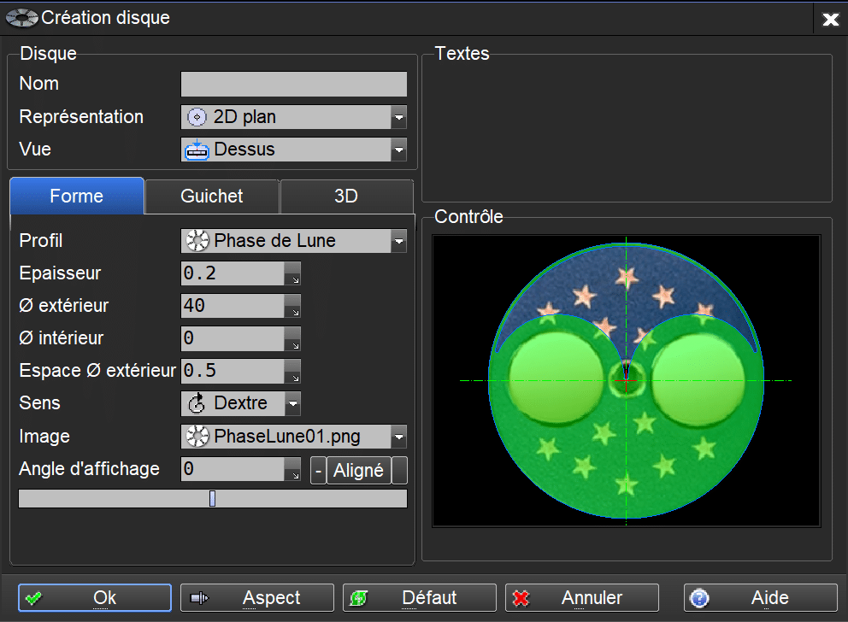This screenshot has width=848, height=622.
Task: Switch to the 3D tab
Action: [346, 196]
